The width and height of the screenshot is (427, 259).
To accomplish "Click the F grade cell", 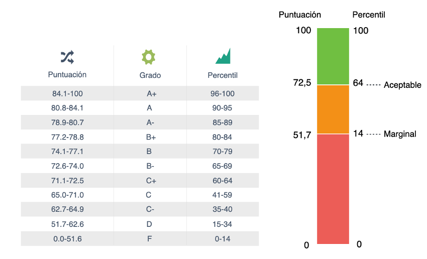I will click(x=150, y=239).
